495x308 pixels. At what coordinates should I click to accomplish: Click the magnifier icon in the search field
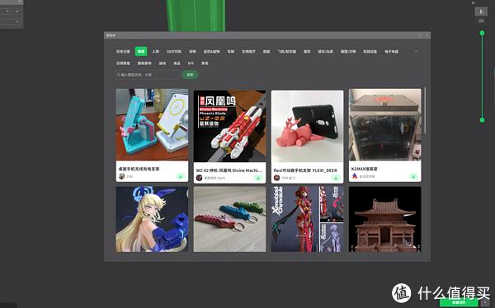(x=118, y=75)
